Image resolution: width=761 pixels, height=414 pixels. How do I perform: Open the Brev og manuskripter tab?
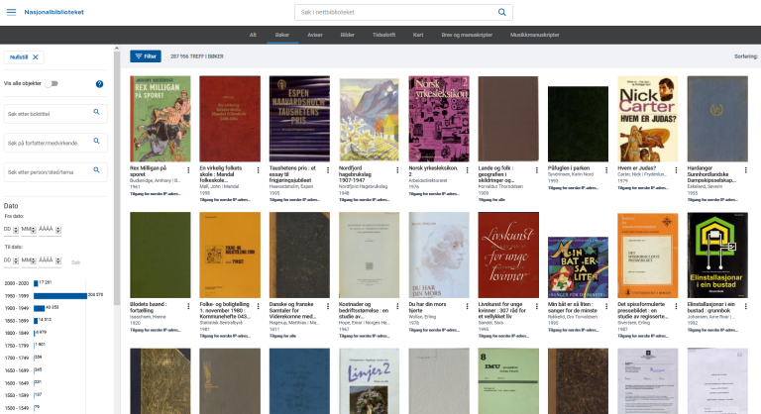pos(467,35)
